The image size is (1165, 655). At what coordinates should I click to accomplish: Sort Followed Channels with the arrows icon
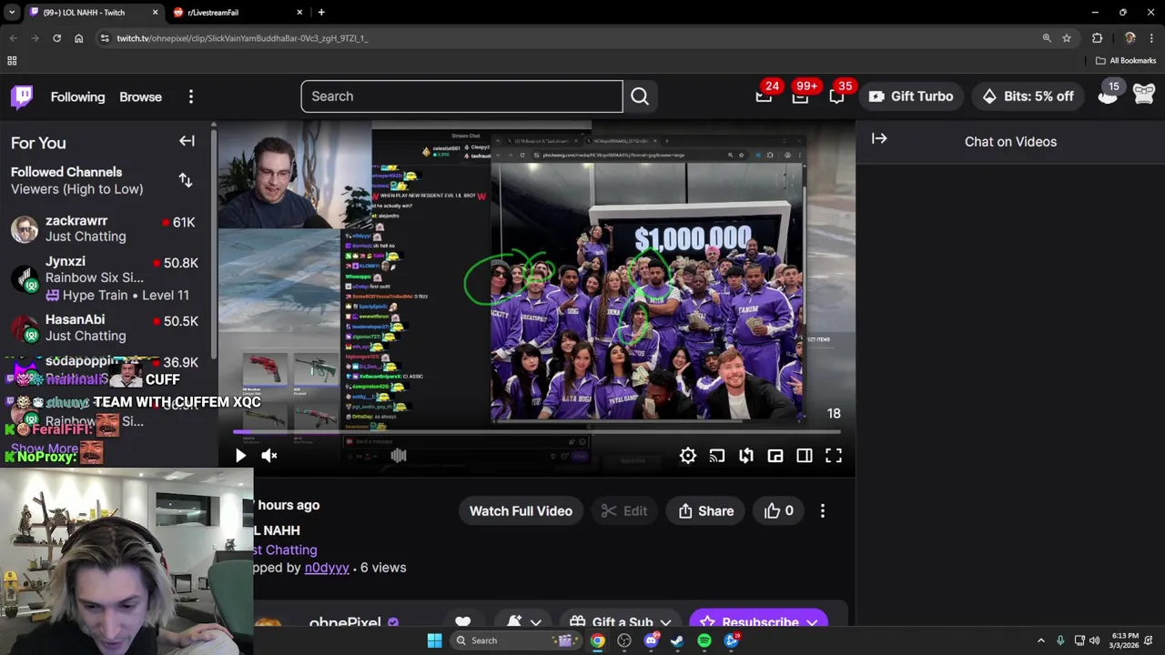[186, 180]
